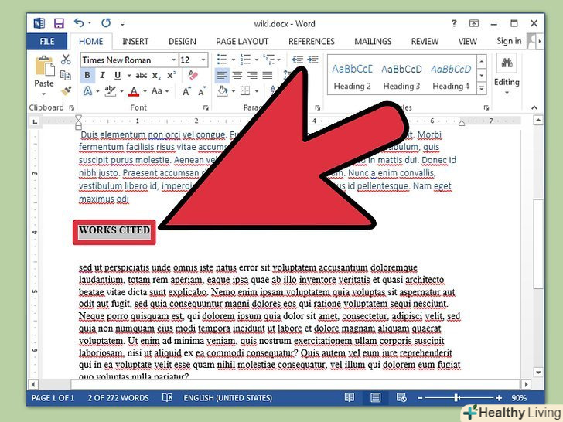Click the Borders grid icon
The width and height of the screenshot is (563, 422).
pos(245,90)
